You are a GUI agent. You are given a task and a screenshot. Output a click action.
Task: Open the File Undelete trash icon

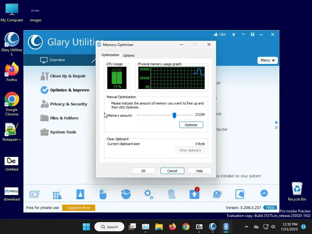pos(171,194)
